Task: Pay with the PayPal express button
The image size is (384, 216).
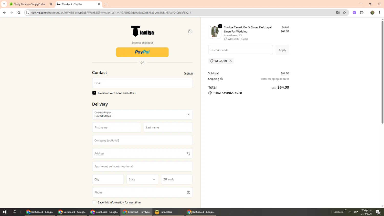Action: coord(142,52)
